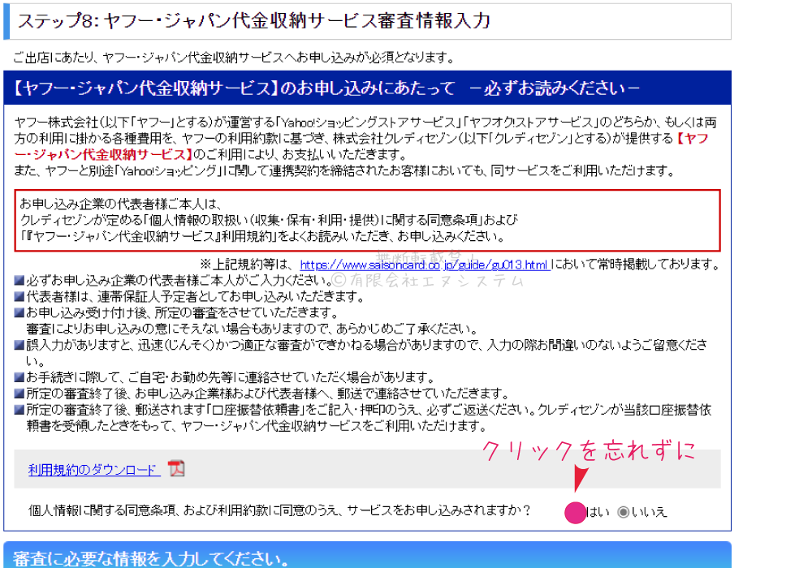Image resolution: width=812 pixels, height=568 pixels.
Task: Click the blue banner text 必ずお読みください
Action: 555,88
